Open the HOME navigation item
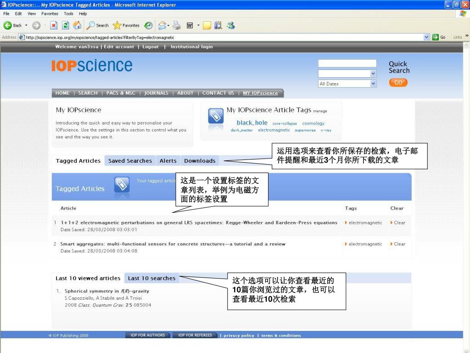 62,93
